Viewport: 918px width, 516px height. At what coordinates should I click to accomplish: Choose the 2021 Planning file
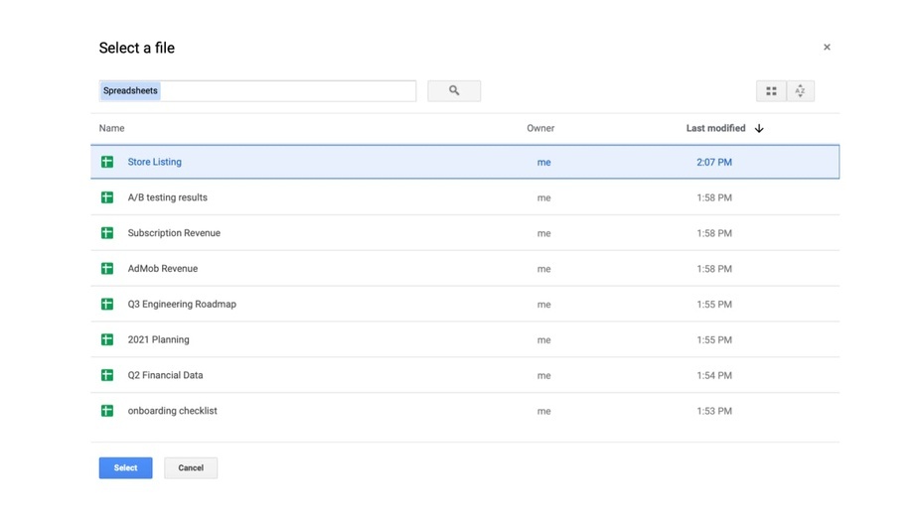coord(159,339)
